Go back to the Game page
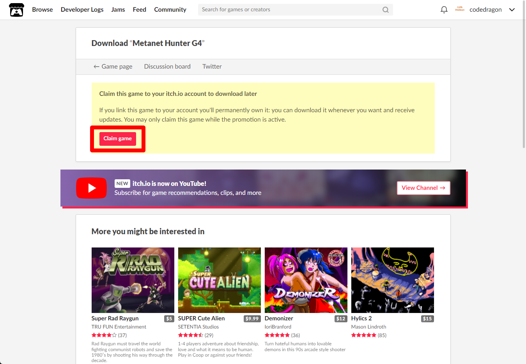The image size is (526, 364). pyautogui.click(x=113, y=67)
